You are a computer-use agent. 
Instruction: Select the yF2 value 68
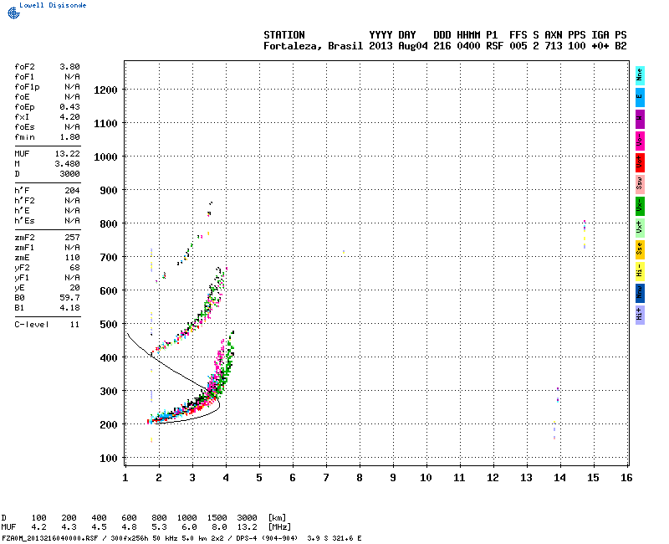click(x=74, y=268)
